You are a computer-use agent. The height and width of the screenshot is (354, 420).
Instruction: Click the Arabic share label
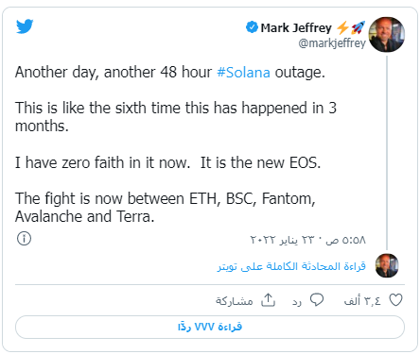coord(235,301)
